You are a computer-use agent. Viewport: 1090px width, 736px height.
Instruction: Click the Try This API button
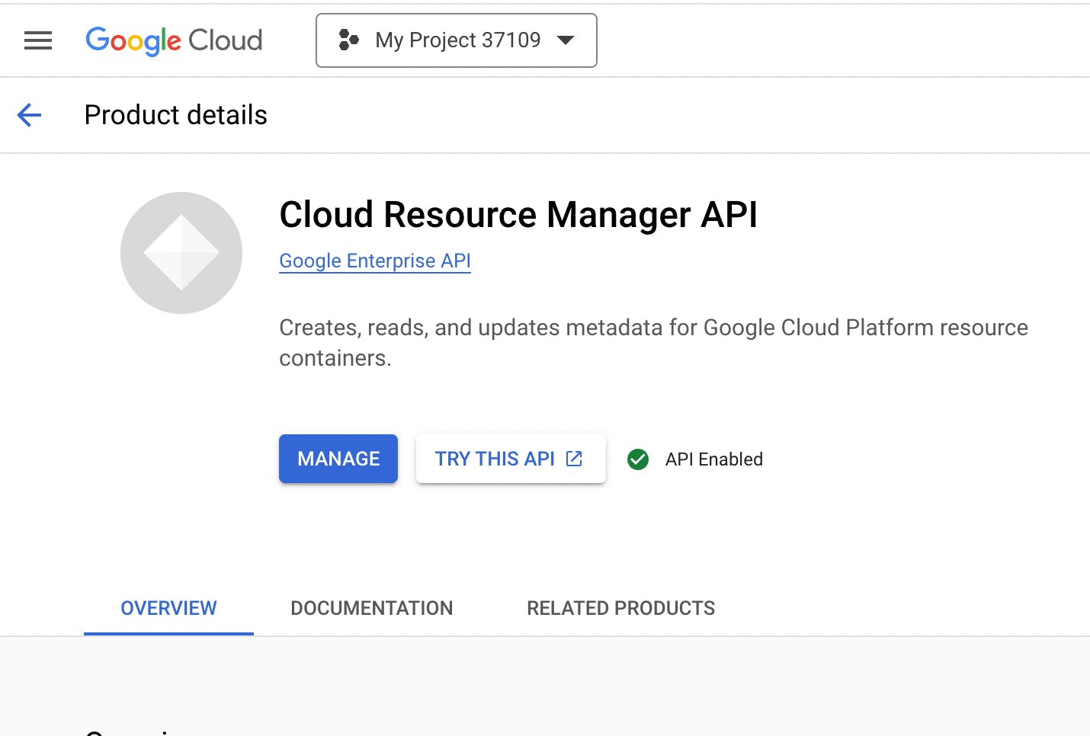coord(495,459)
